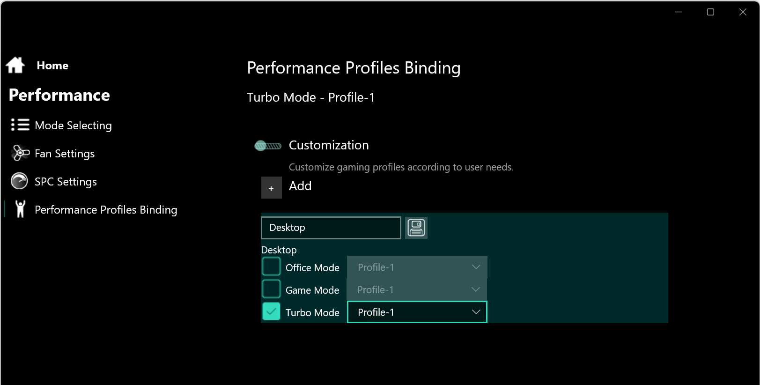
Task: Enable the Game Mode checkbox
Action: [x=272, y=289]
